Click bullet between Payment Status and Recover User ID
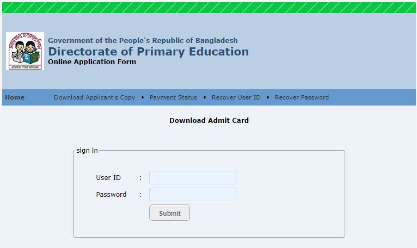The image size is (417, 248). (x=205, y=97)
